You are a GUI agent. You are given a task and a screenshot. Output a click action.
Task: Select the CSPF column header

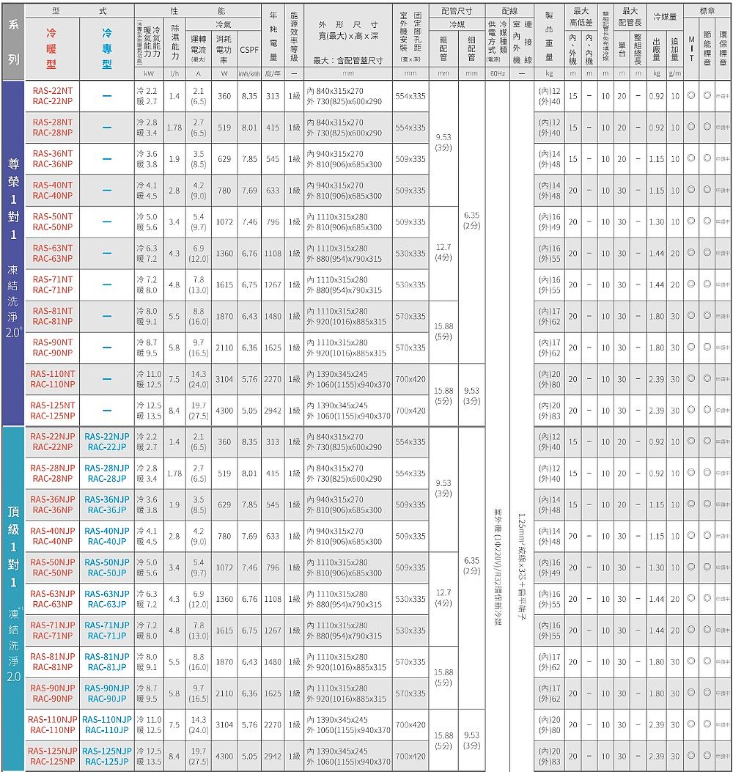249,50
